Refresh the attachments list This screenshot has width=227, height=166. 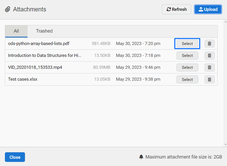click(x=177, y=9)
